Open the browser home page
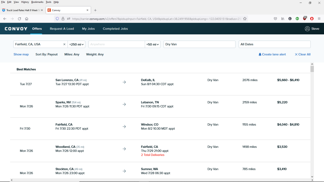The height and width of the screenshot is (182, 324). (x=27, y=19)
